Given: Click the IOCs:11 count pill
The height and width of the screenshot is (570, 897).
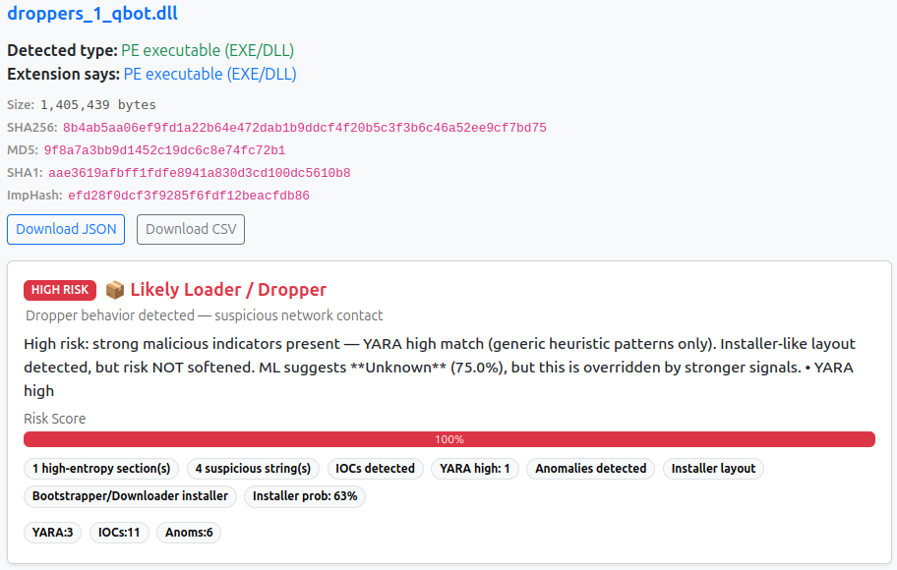Looking at the screenshot, I should 119,533.
